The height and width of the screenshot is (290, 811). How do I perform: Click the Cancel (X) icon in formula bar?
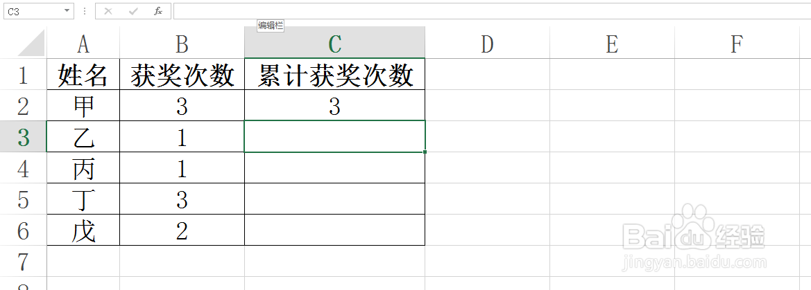pyautogui.click(x=108, y=11)
